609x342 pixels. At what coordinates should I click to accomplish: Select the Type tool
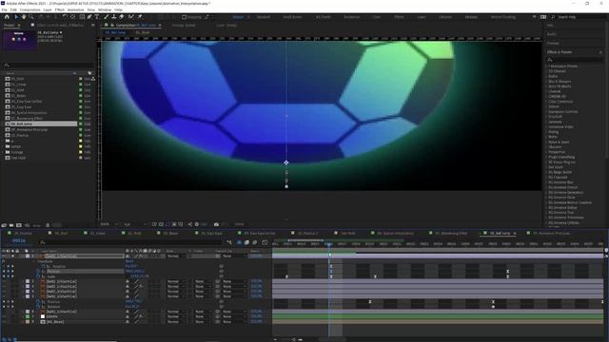(x=97, y=17)
